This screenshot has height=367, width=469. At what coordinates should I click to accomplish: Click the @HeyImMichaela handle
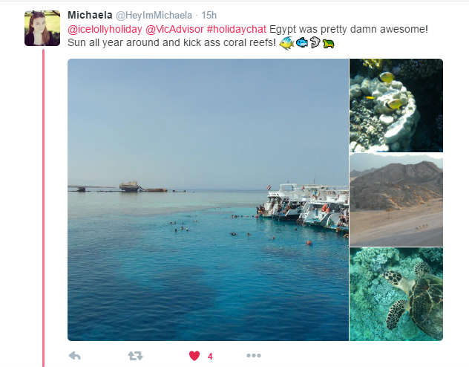[154, 16]
